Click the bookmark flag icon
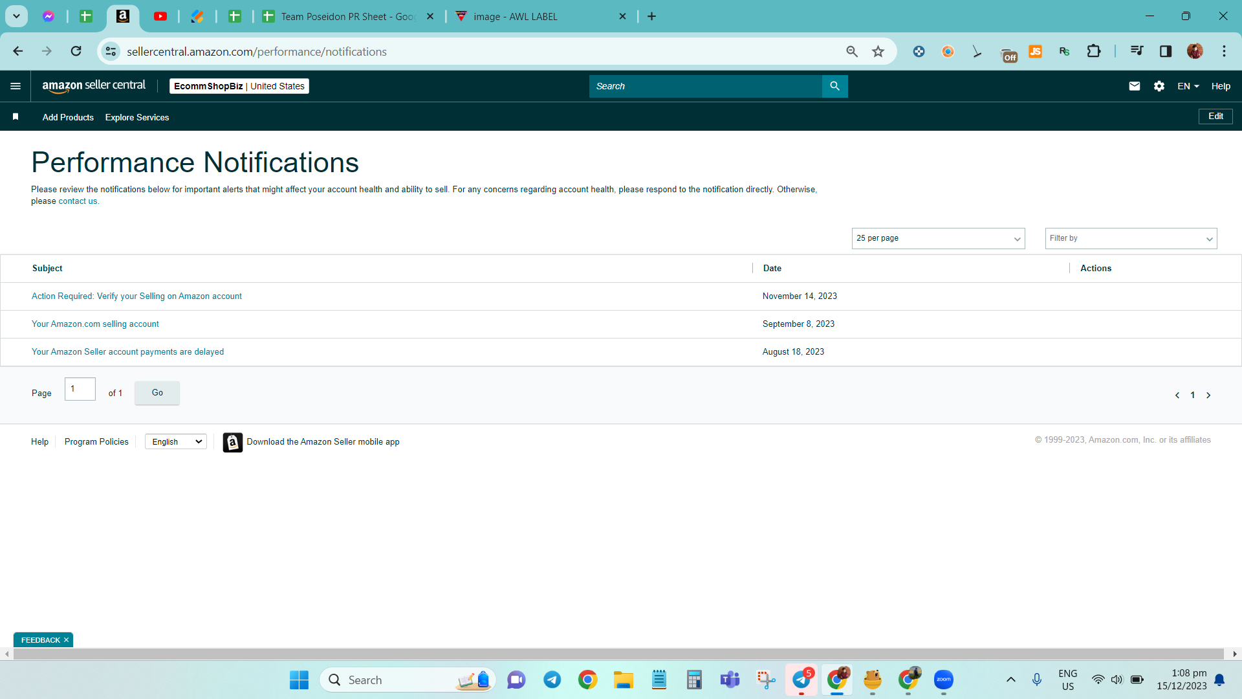Image resolution: width=1242 pixels, height=699 pixels. [x=16, y=116]
